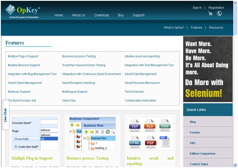
Task: Click the OpKey logo
Action: click(x=23, y=12)
